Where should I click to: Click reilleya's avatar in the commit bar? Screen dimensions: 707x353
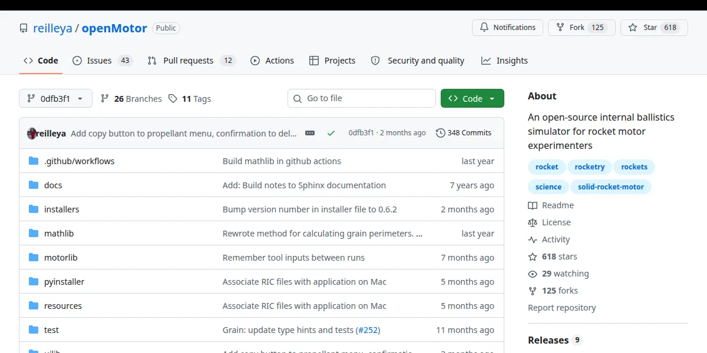pyautogui.click(x=32, y=134)
